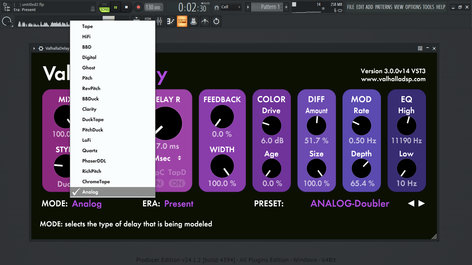472x265 pixels.
Task: Open the Pattern 1 selector
Action: (x=267, y=7)
